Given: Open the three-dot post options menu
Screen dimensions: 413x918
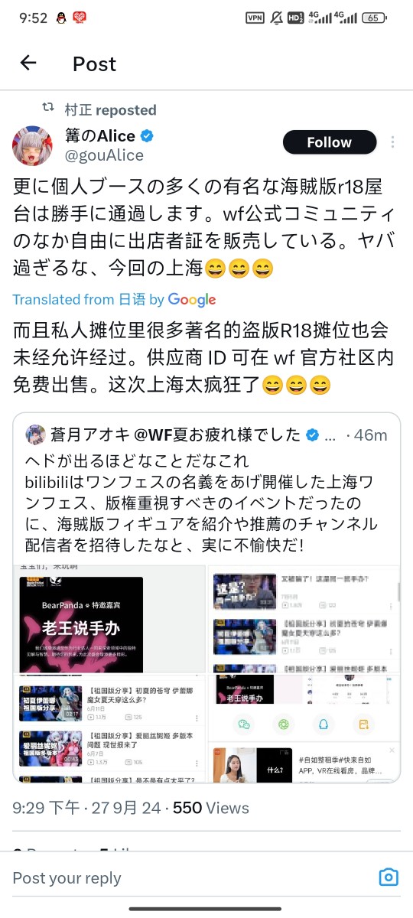Looking at the screenshot, I should tap(393, 142).
